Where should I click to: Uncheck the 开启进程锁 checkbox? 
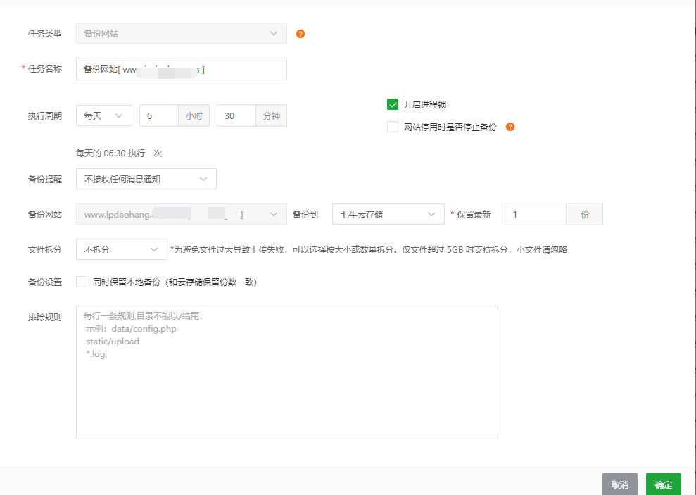click(393, 104)
